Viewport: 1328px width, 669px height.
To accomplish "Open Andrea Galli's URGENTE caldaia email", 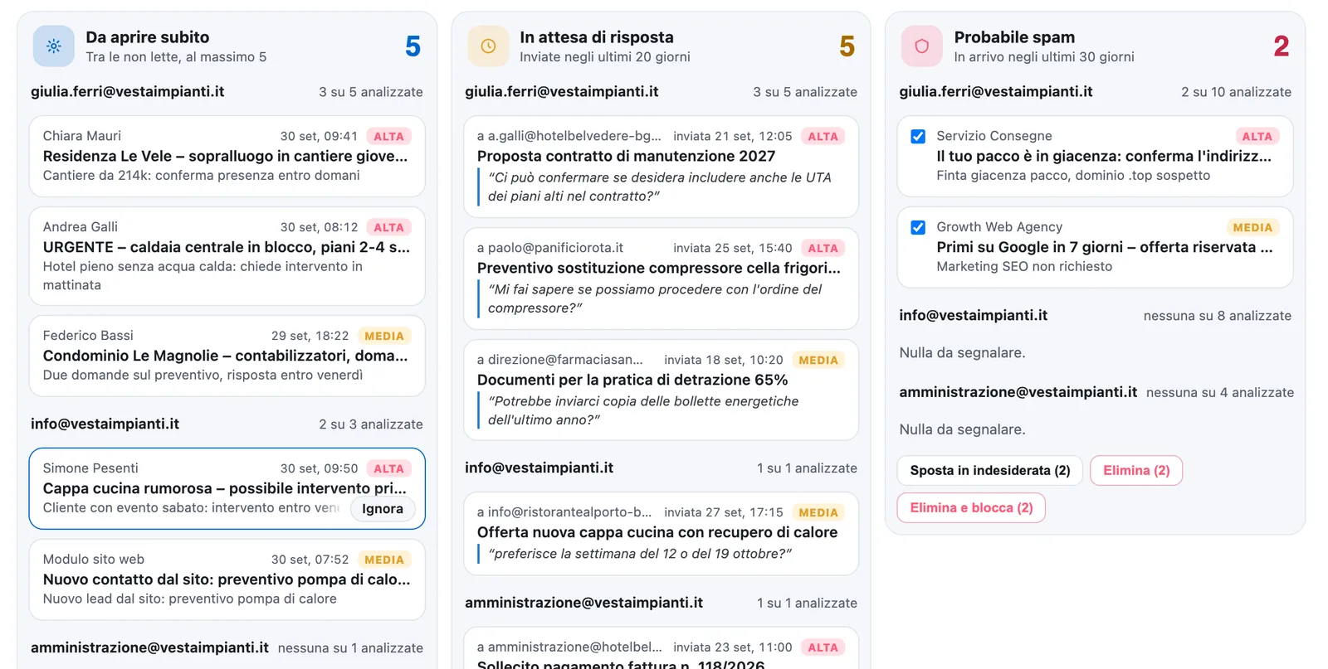I will click(227, 256).
